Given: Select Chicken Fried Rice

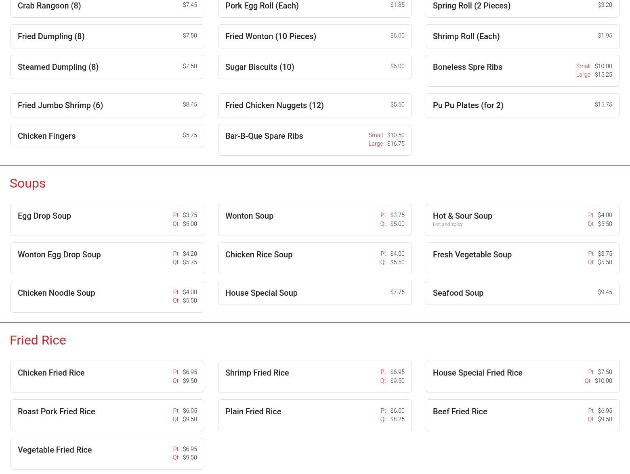Looking at the screenshot, I should point(107,377).
